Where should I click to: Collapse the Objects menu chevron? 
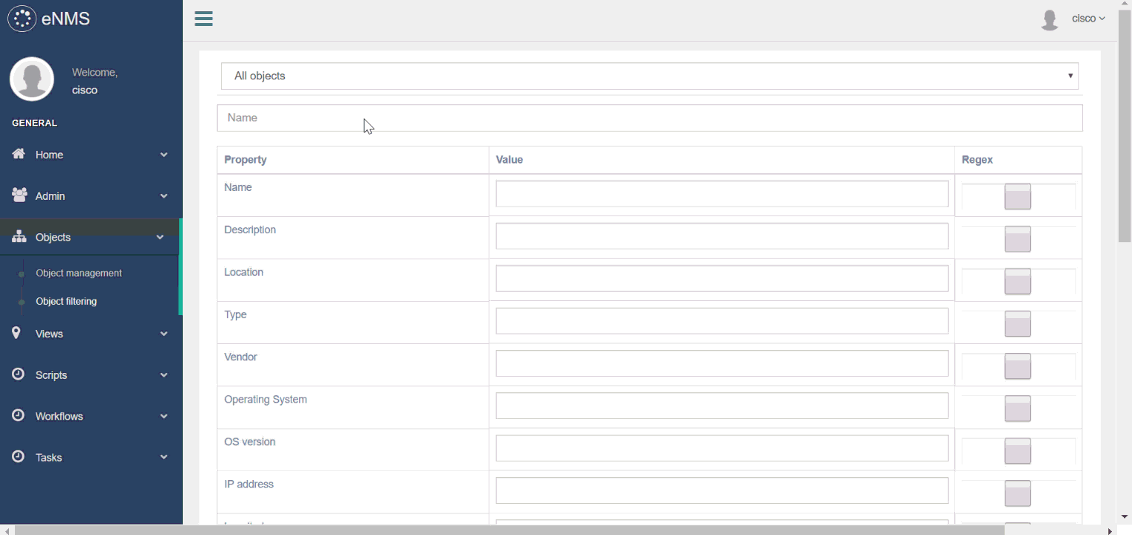click(x=160, y=237)
